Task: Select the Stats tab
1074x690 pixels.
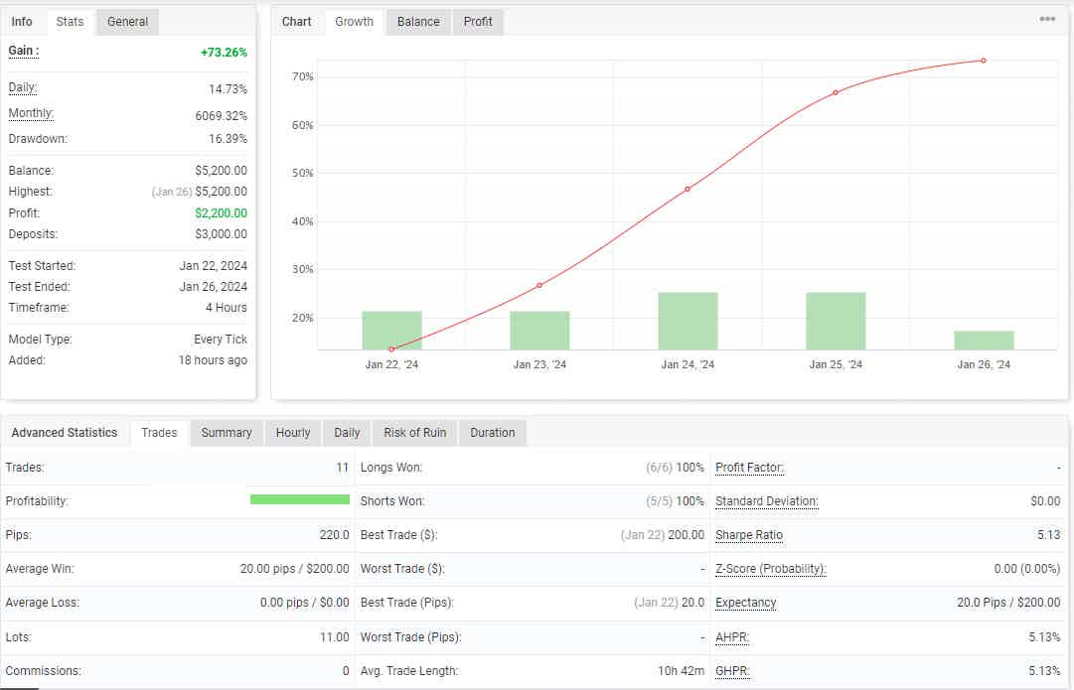Action: 70,21
